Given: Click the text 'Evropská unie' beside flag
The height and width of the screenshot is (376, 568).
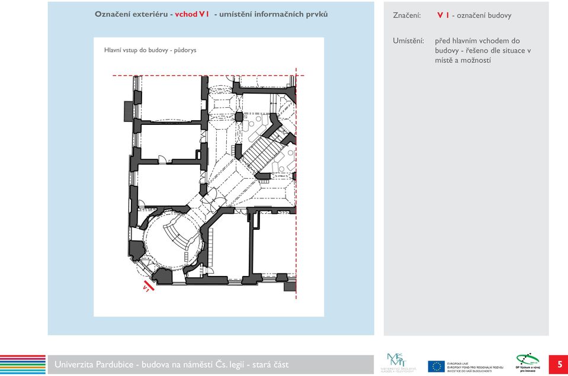Looking at the screenshot, I should [x=457, y=364].
